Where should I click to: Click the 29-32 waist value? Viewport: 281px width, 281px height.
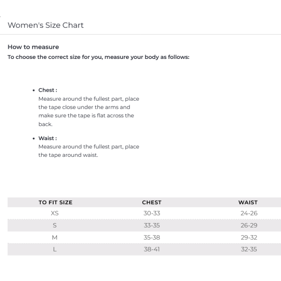249,237
